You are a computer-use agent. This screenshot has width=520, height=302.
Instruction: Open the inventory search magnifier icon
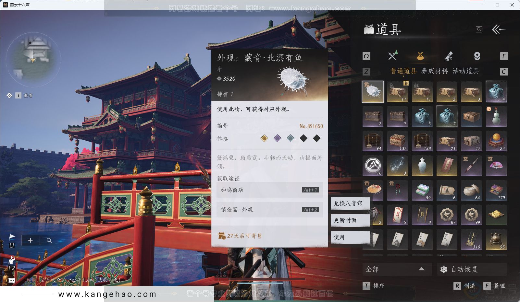(x=479, y=29)
